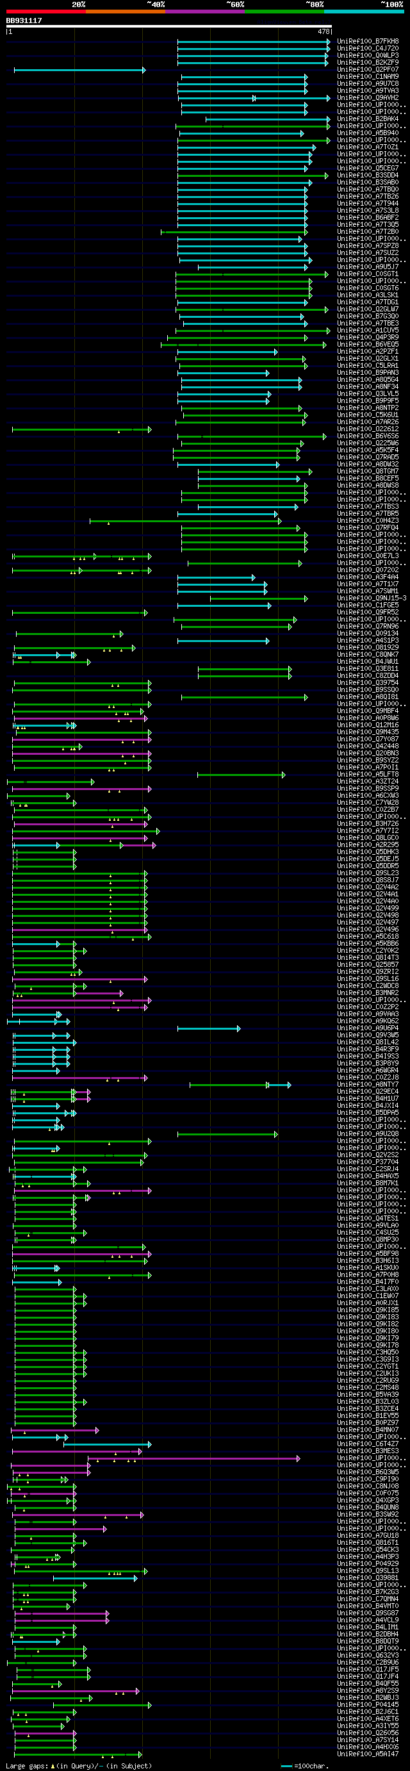Click the cyan ~100% identity legend segment
Viewport: 410px width, 1771px height.
pyautogui.click(x=364, y=12)
